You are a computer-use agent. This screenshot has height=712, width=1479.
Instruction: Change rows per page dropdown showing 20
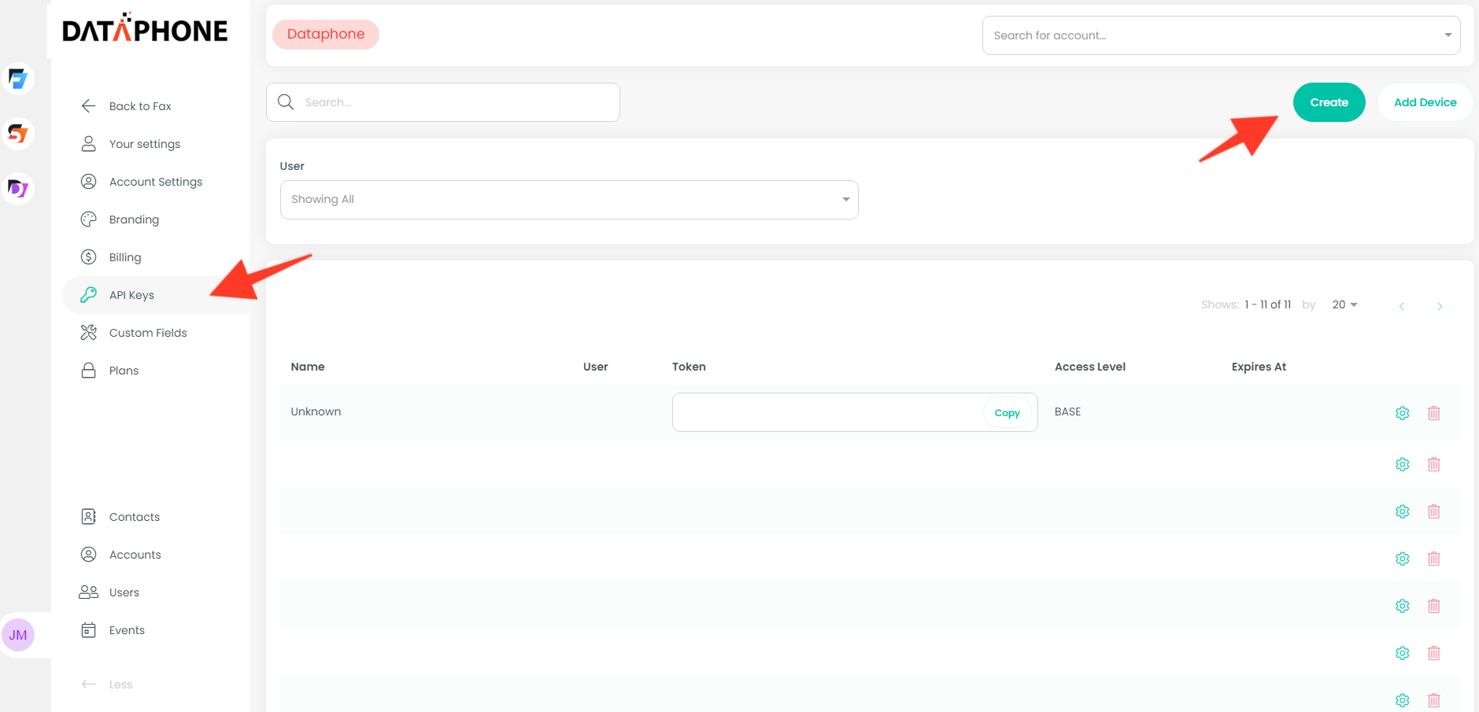(x=1344, y=304)
